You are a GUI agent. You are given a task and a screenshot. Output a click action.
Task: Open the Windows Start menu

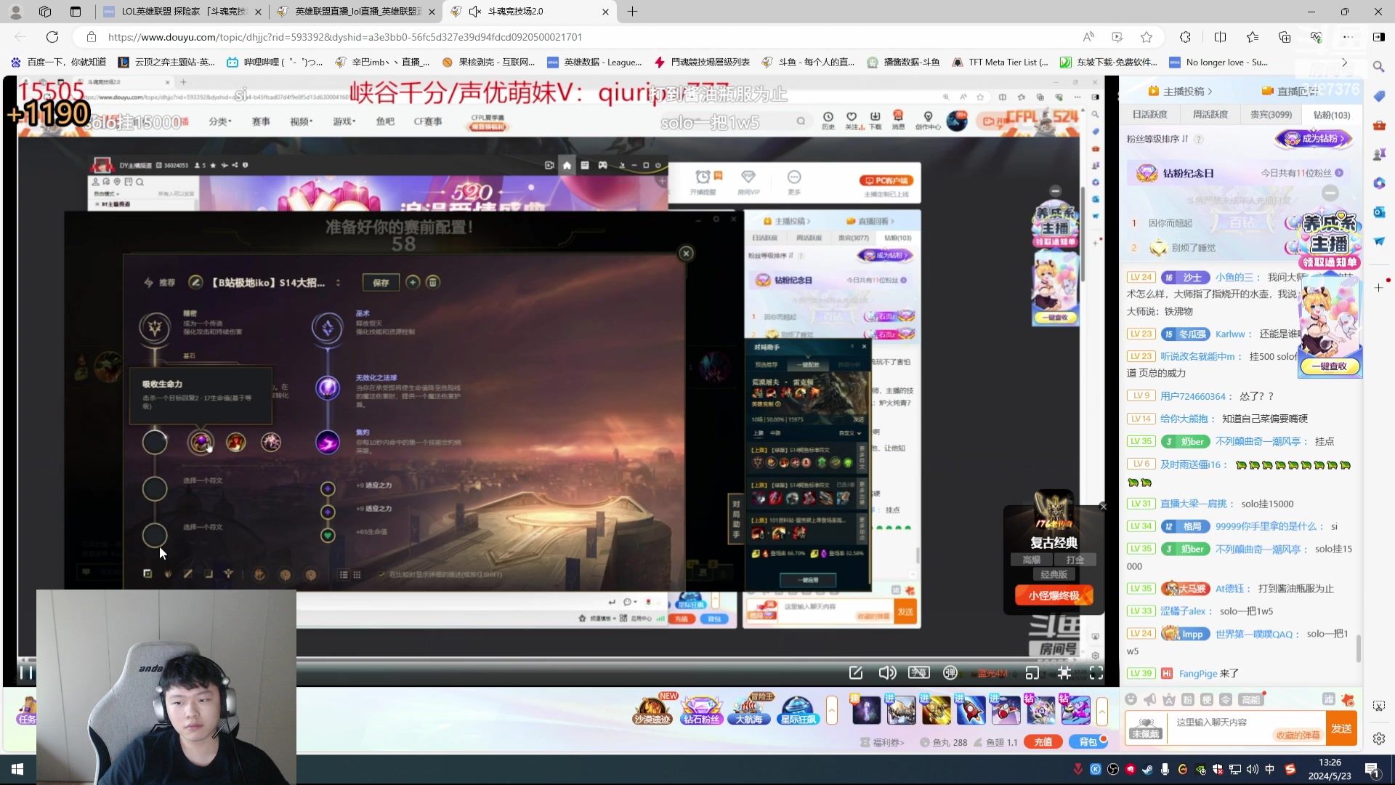[17, 769]
